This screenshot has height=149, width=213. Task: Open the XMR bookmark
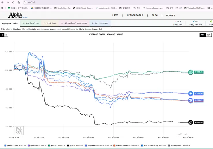click(125, 8)
